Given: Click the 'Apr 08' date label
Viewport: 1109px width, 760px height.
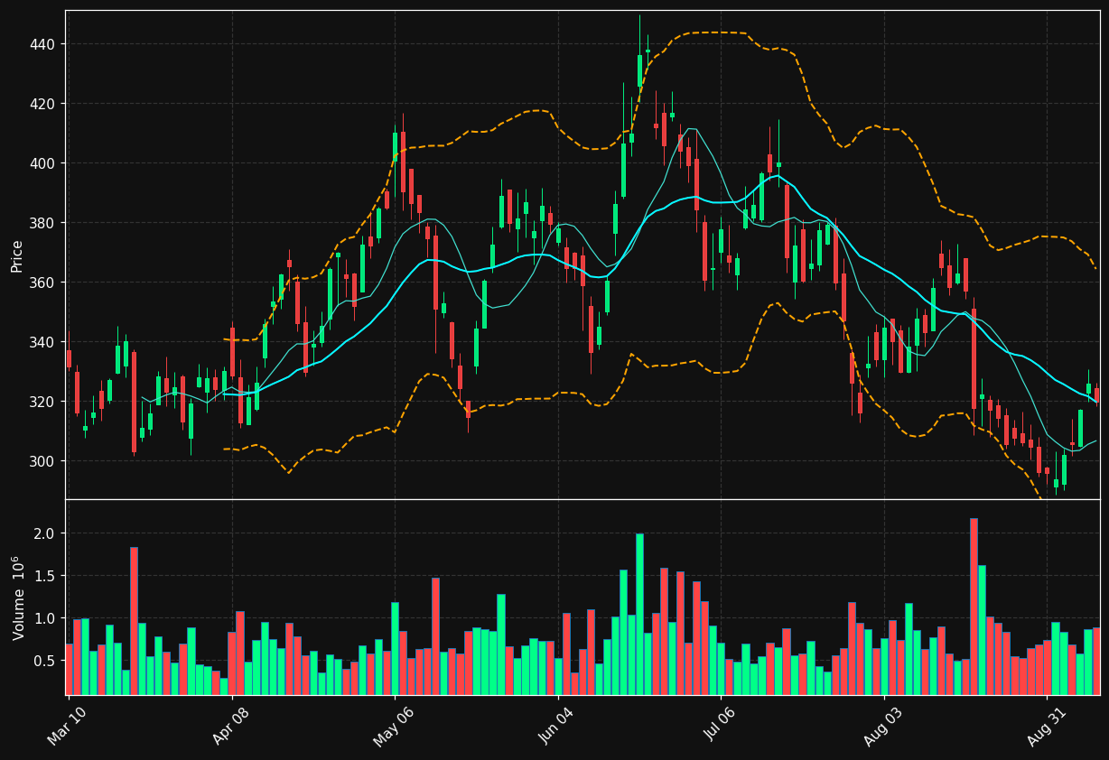Looking at the screenshot, I should click(x=230, y=725).
